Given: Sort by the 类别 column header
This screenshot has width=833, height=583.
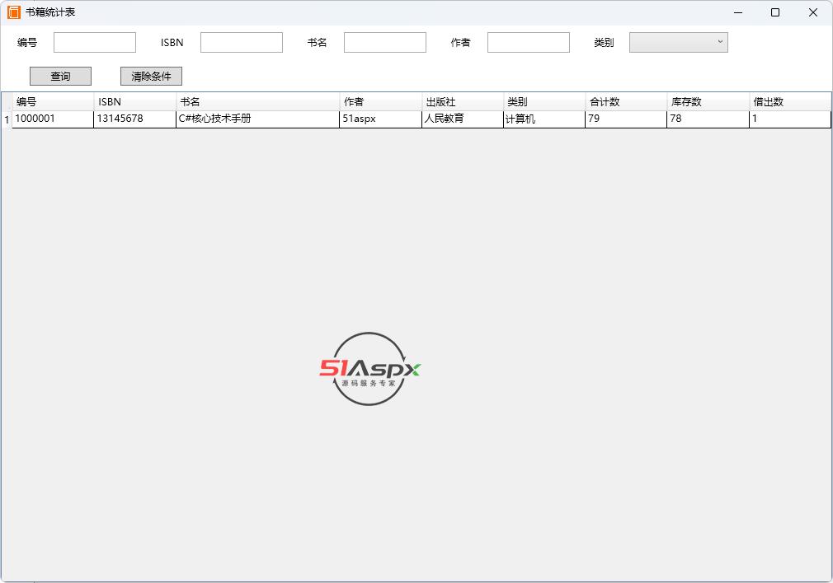Looking at the screenshot, I should point(544,102).
